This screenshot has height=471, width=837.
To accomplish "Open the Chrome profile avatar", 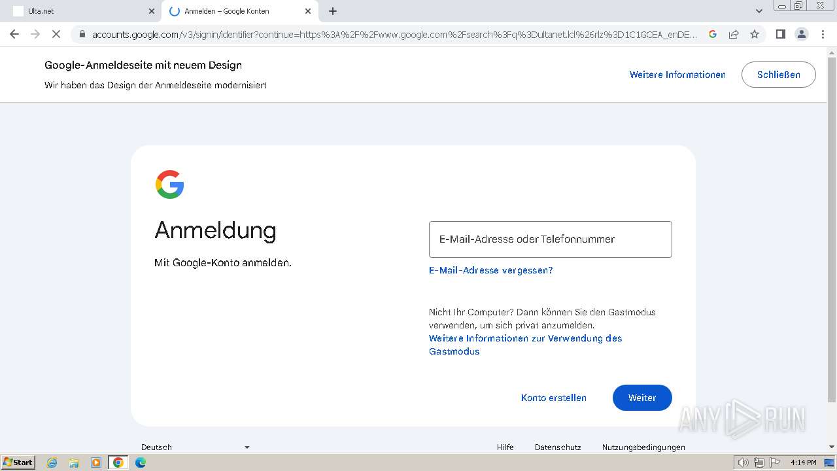I will 802,34.
